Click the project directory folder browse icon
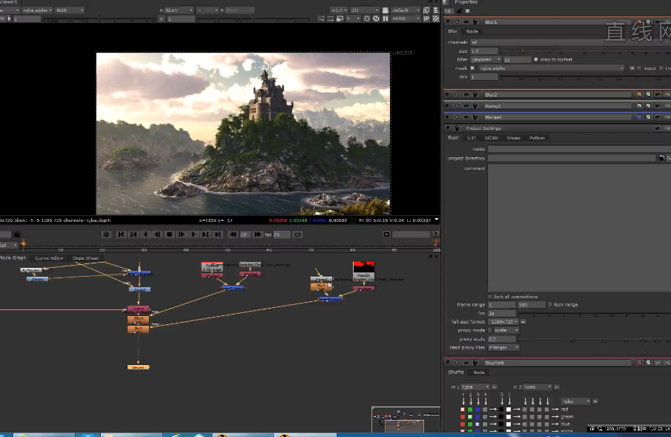671x437 pixels. coord(661,158)
